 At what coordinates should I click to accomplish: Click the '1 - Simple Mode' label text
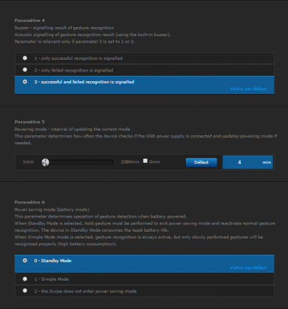[x=51, y=279]
